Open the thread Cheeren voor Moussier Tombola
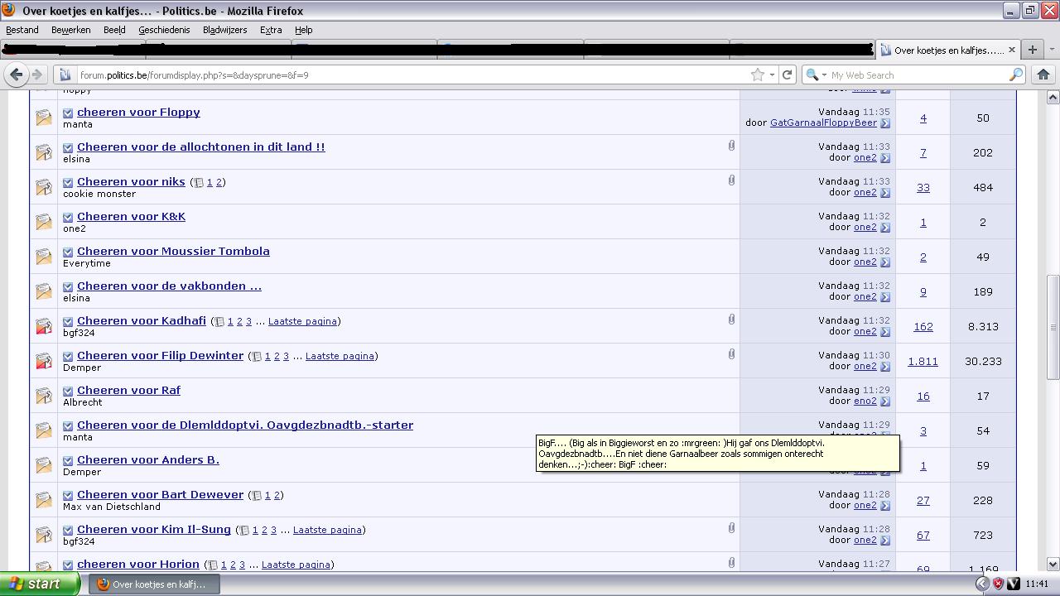 [x=173, y=251]
